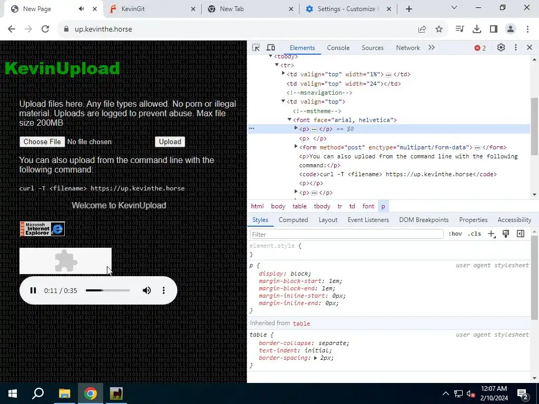This screenshot has width=539, height=404.
Task: Share this page icon
Action: pyautogui.click(x=422, y=29)
